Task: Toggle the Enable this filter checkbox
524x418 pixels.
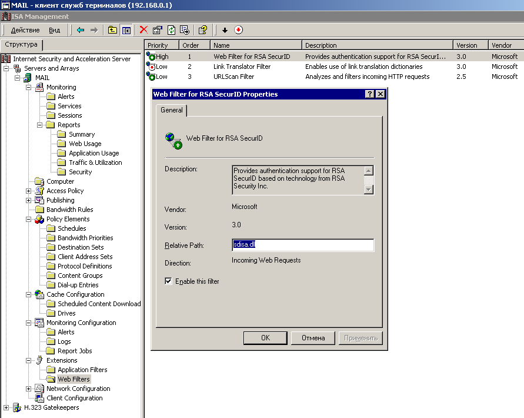Action: point(168,281)
